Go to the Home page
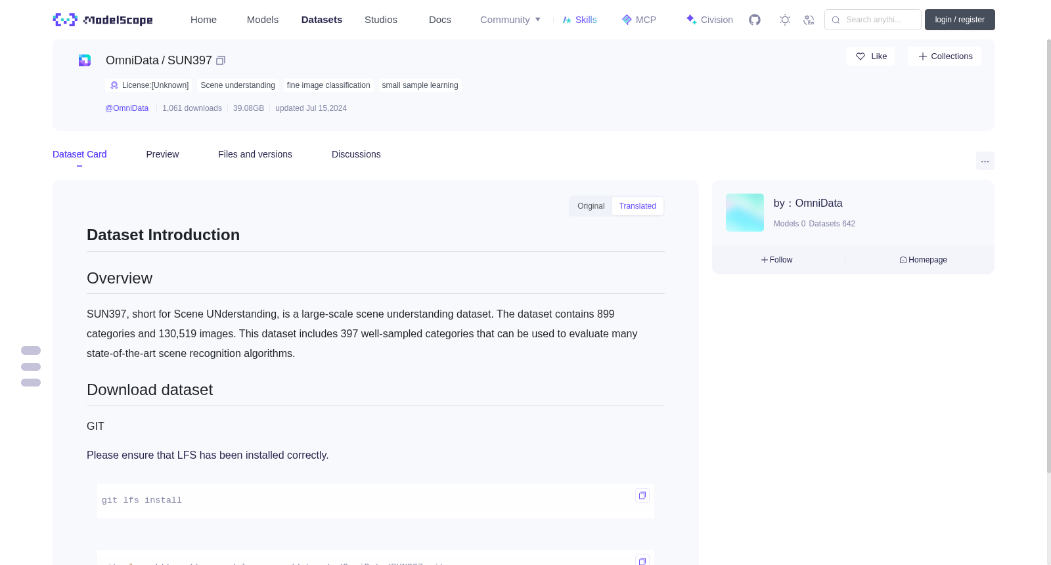Image resolution: width=1051 pixels, height=565 pixels. click(x=204, y=20)
